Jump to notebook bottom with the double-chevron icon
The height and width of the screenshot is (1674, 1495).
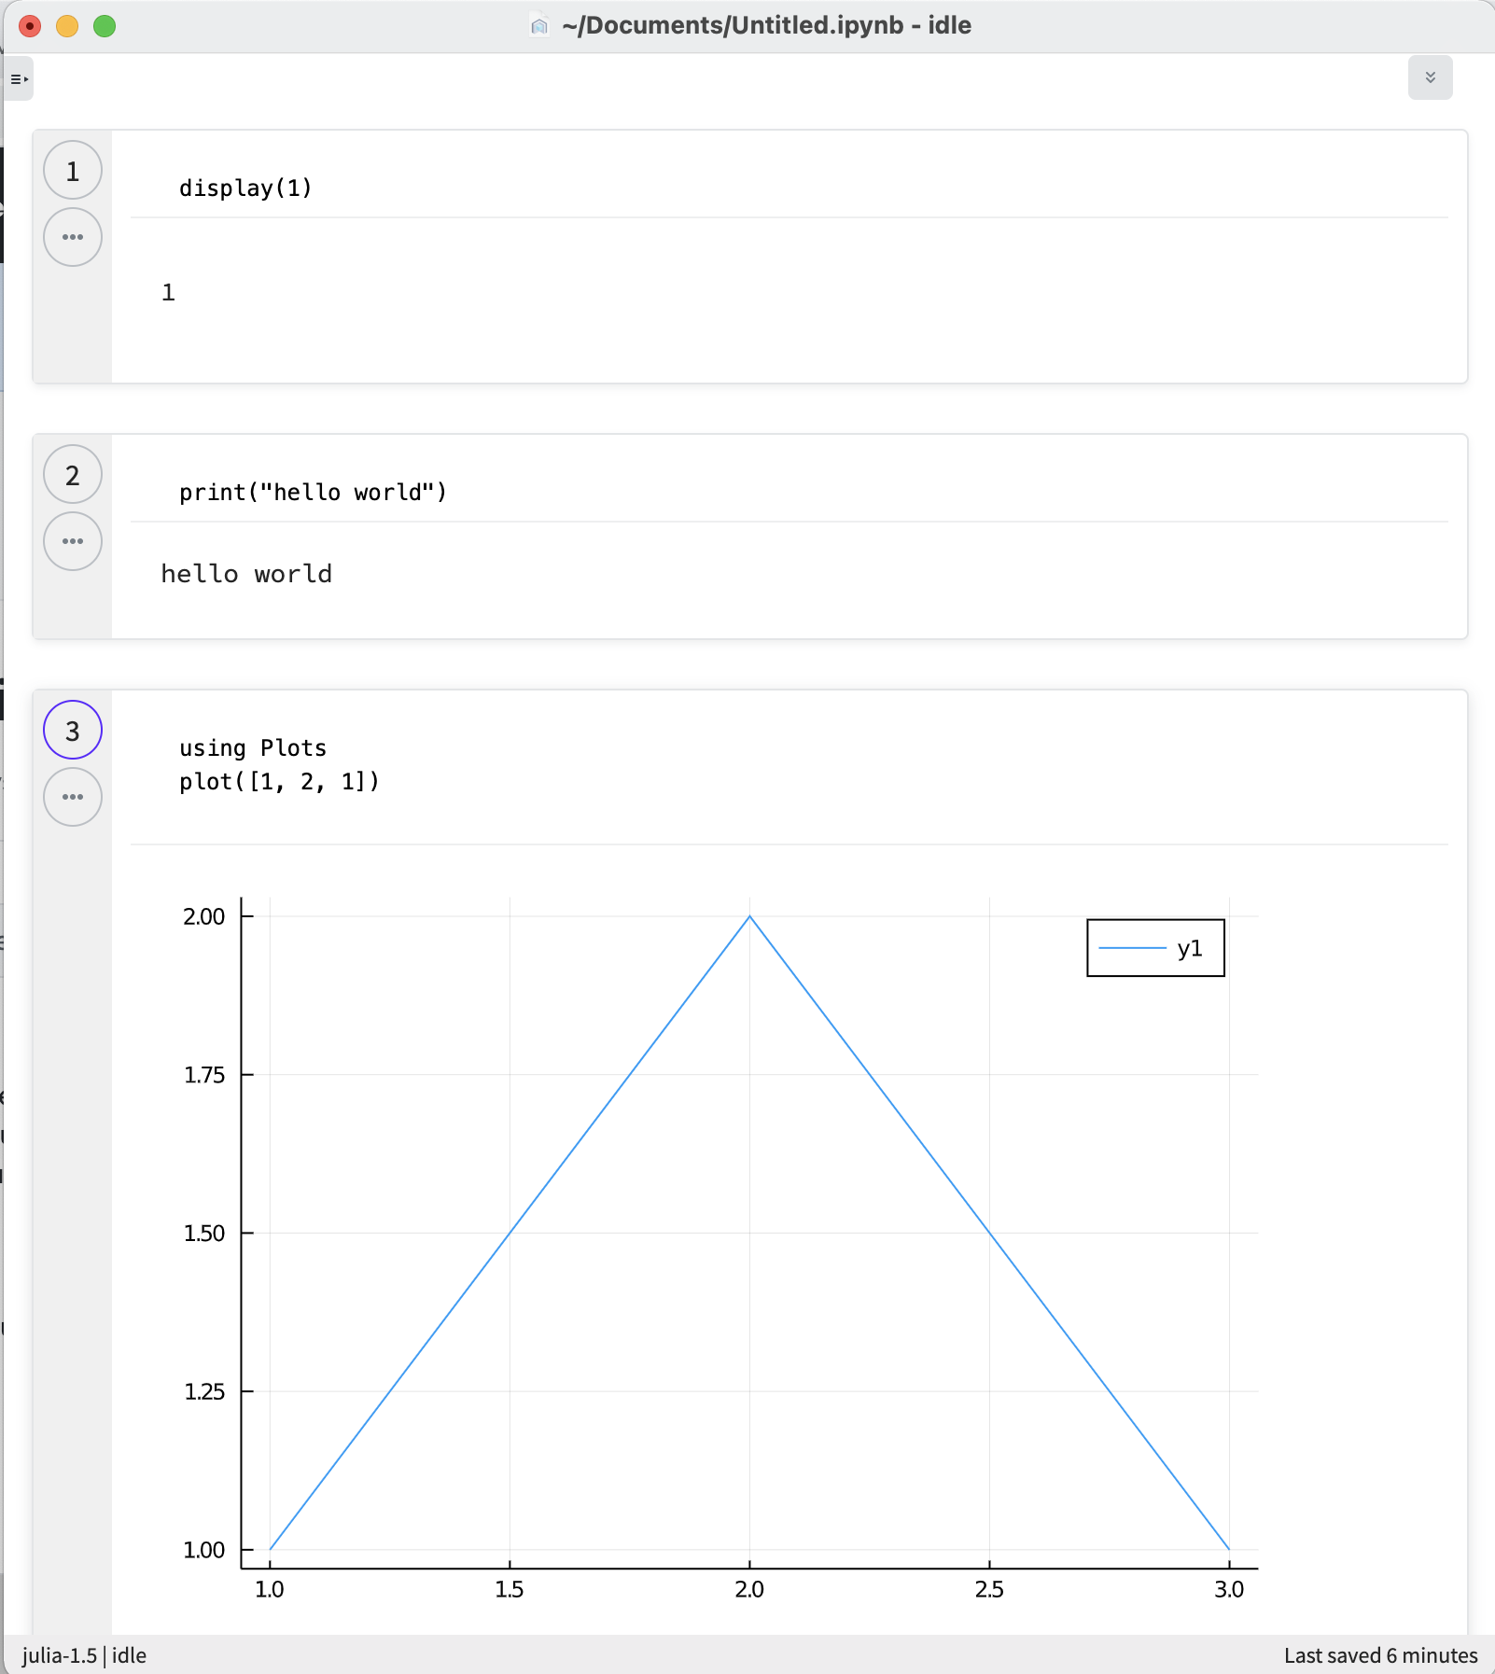coord(1432,77)
